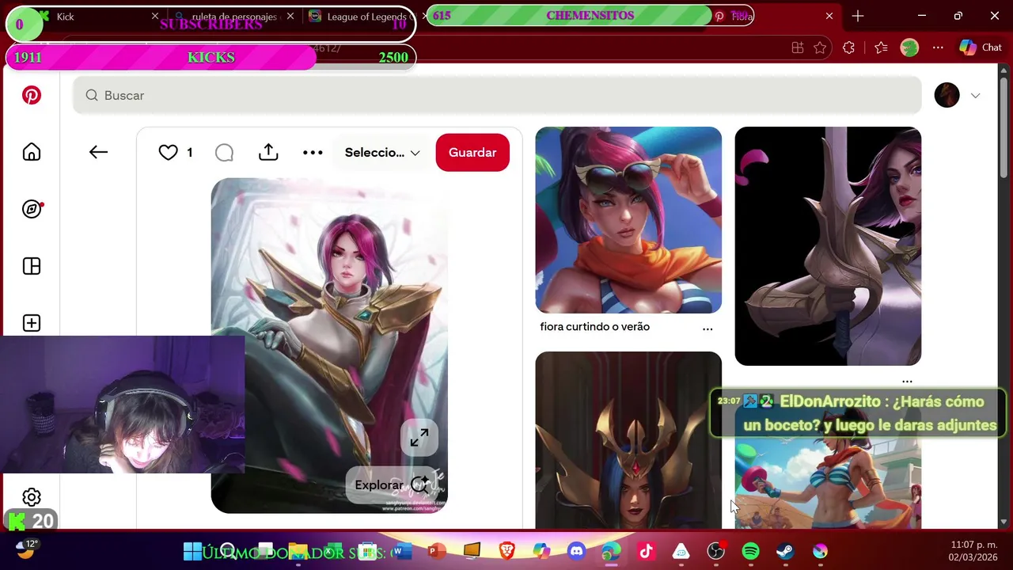Open Discord from the taskbar
Image resolution: width=1013 pixels, height=570 pixels.
(x=576, y=551)
